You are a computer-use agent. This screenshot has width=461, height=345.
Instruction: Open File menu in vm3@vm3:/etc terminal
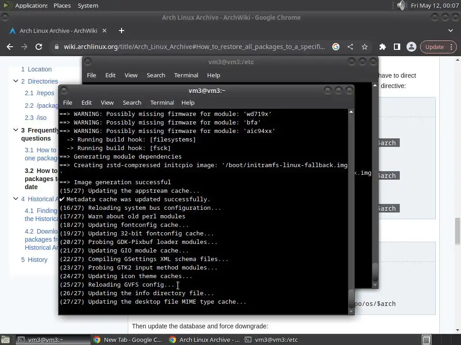[x=91, y=75]
